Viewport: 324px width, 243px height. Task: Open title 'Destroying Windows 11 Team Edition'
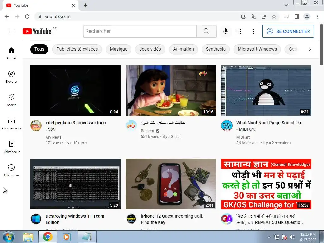75,219
